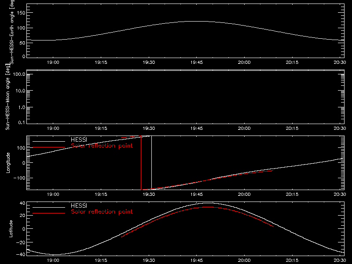Image resolution: width=352 pixels, height=264 pixels.
Task: Click 20:00 time label under Moon angle plot
Action: pyautogui.click(x=244, y=128)
